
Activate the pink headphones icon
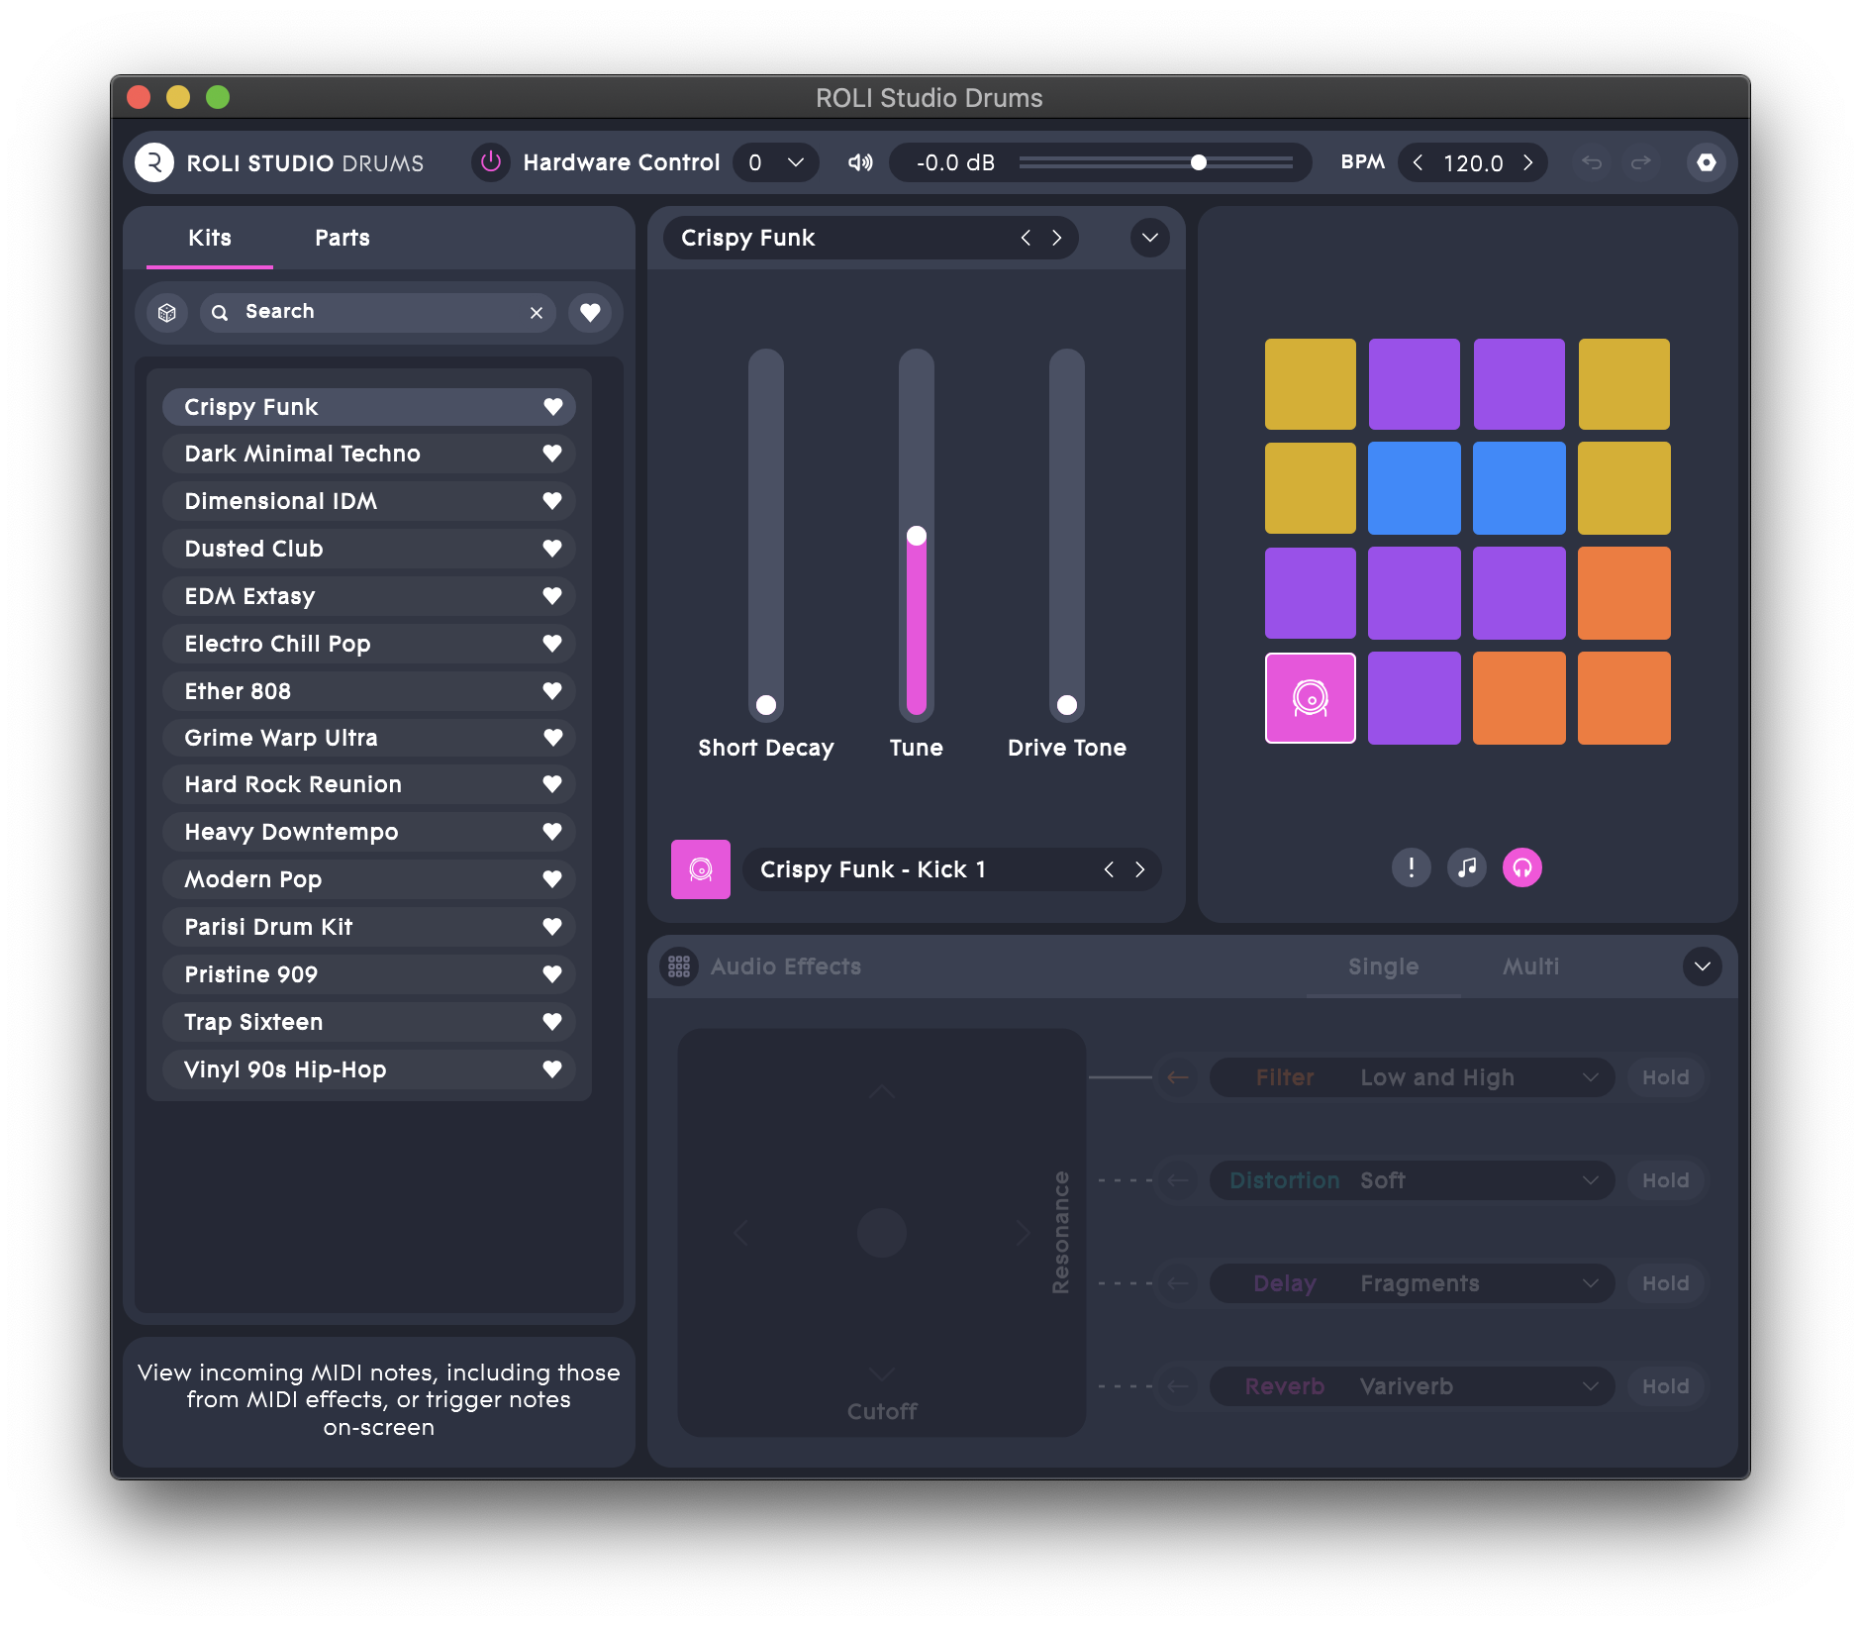(1521, 867)
